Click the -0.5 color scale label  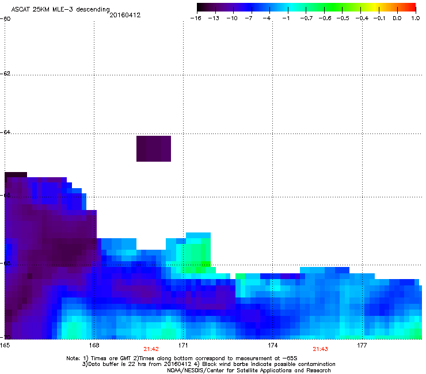coord(343,18)
